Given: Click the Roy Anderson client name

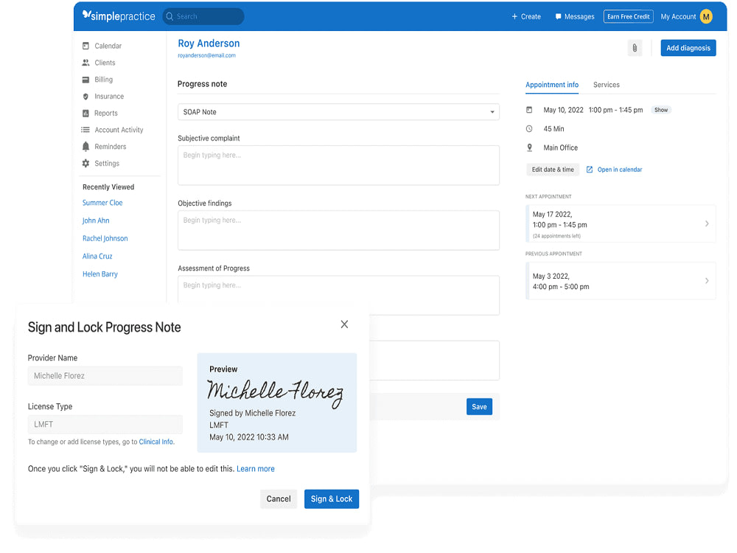Looking at the screenshot, I should [x=209, y=44].
